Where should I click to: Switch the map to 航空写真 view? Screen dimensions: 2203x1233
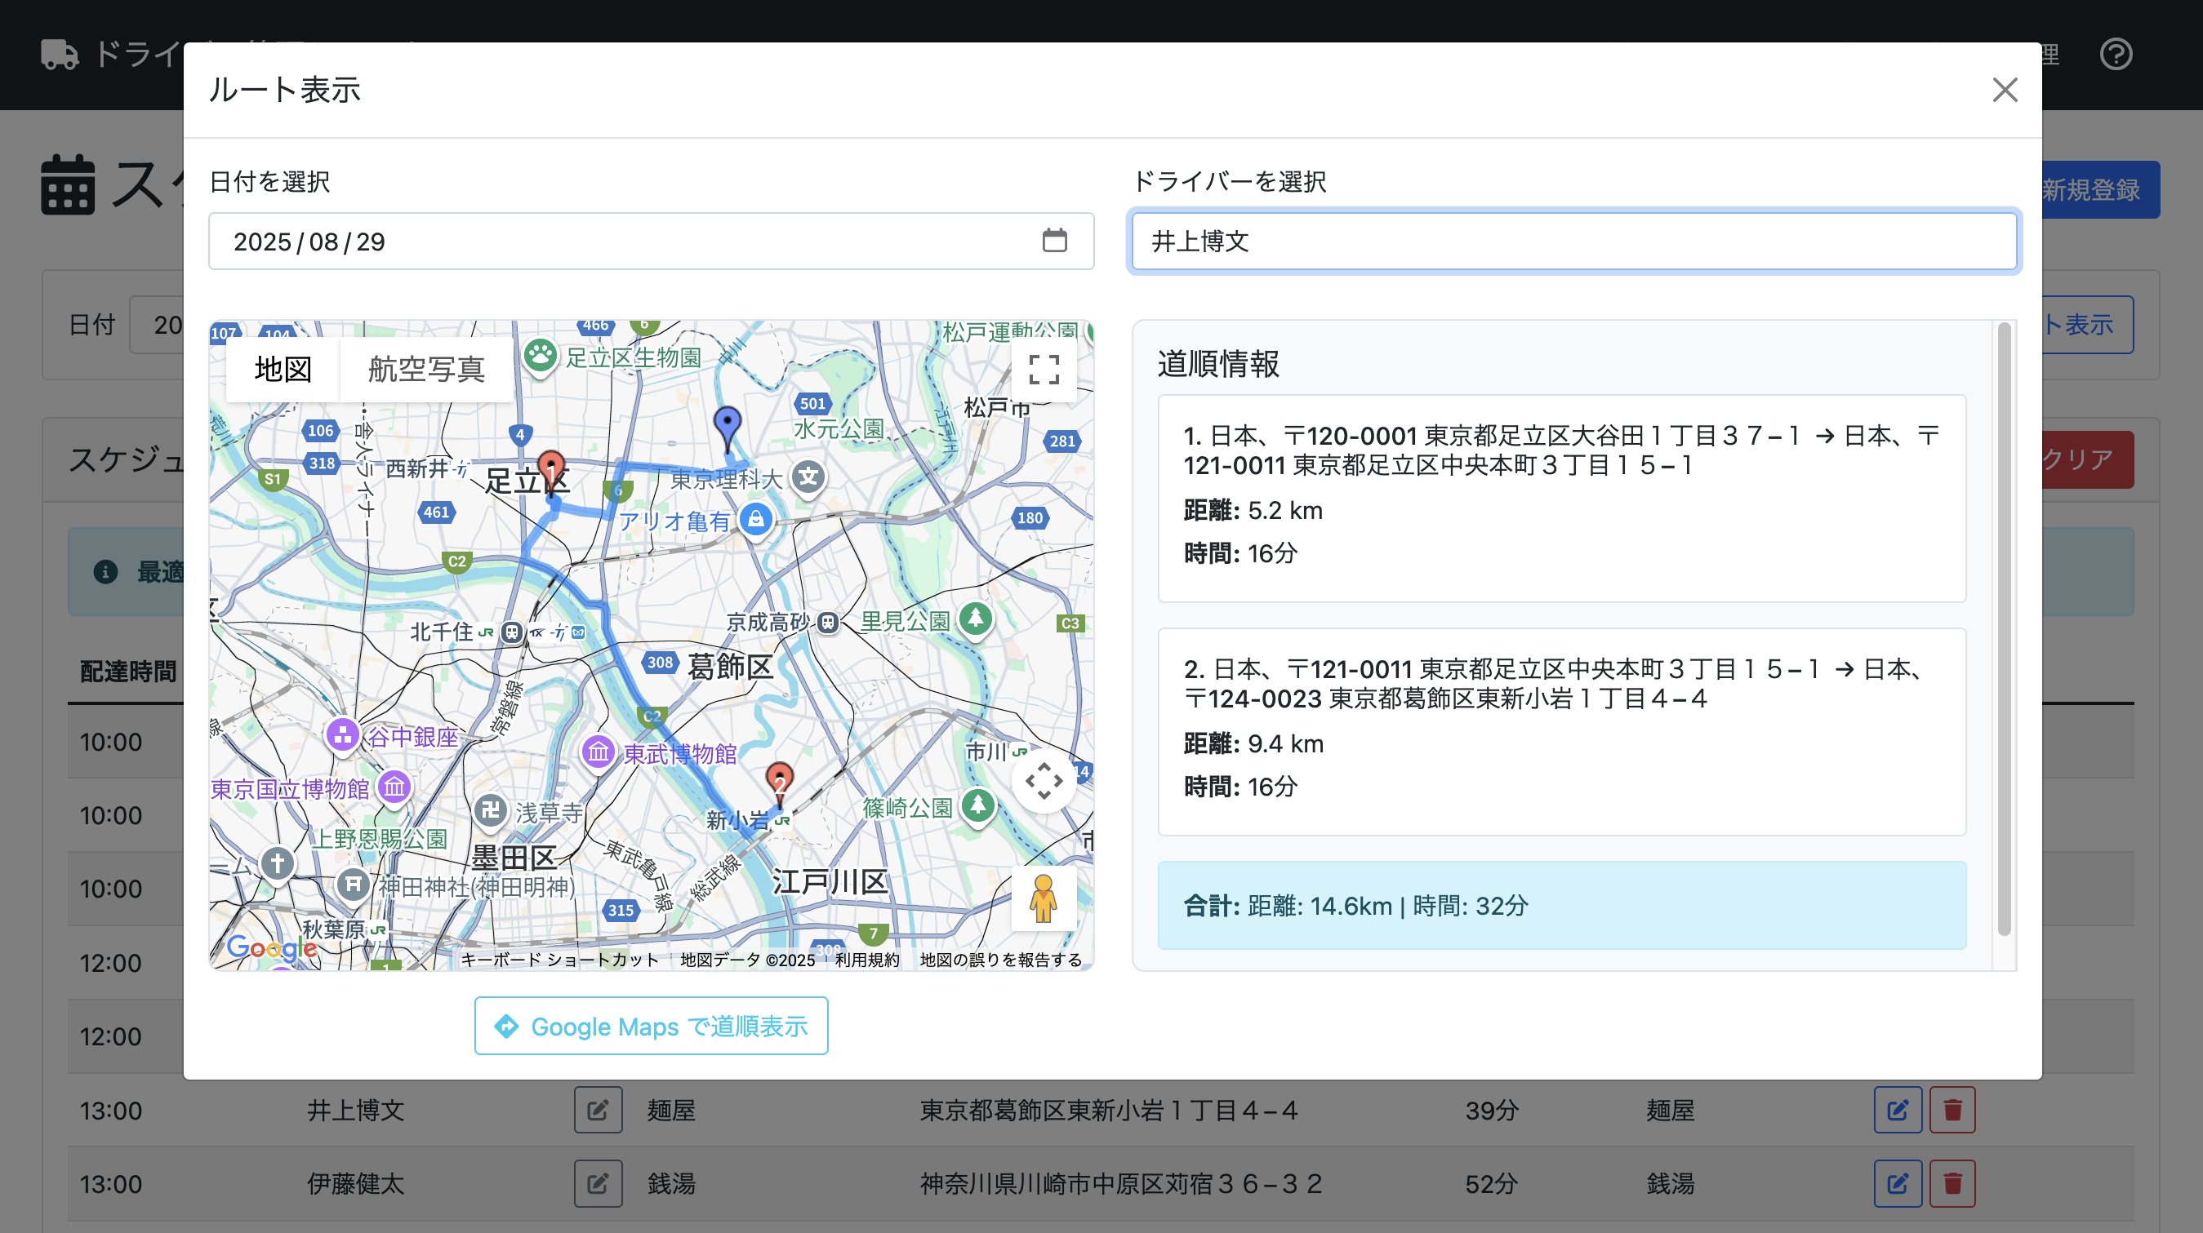pyautogui.click(x=426, y=369)
